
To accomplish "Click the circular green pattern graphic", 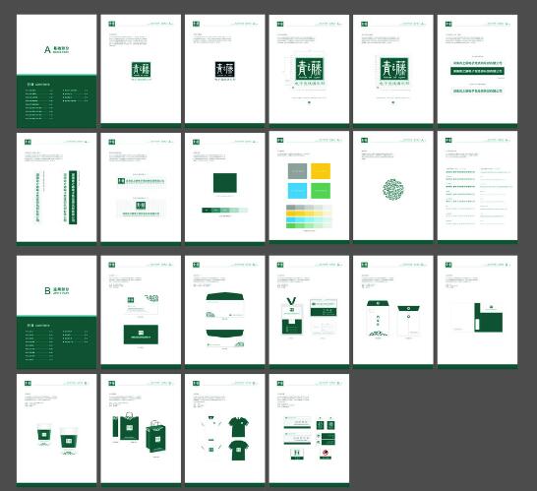I will pos(393,189).
